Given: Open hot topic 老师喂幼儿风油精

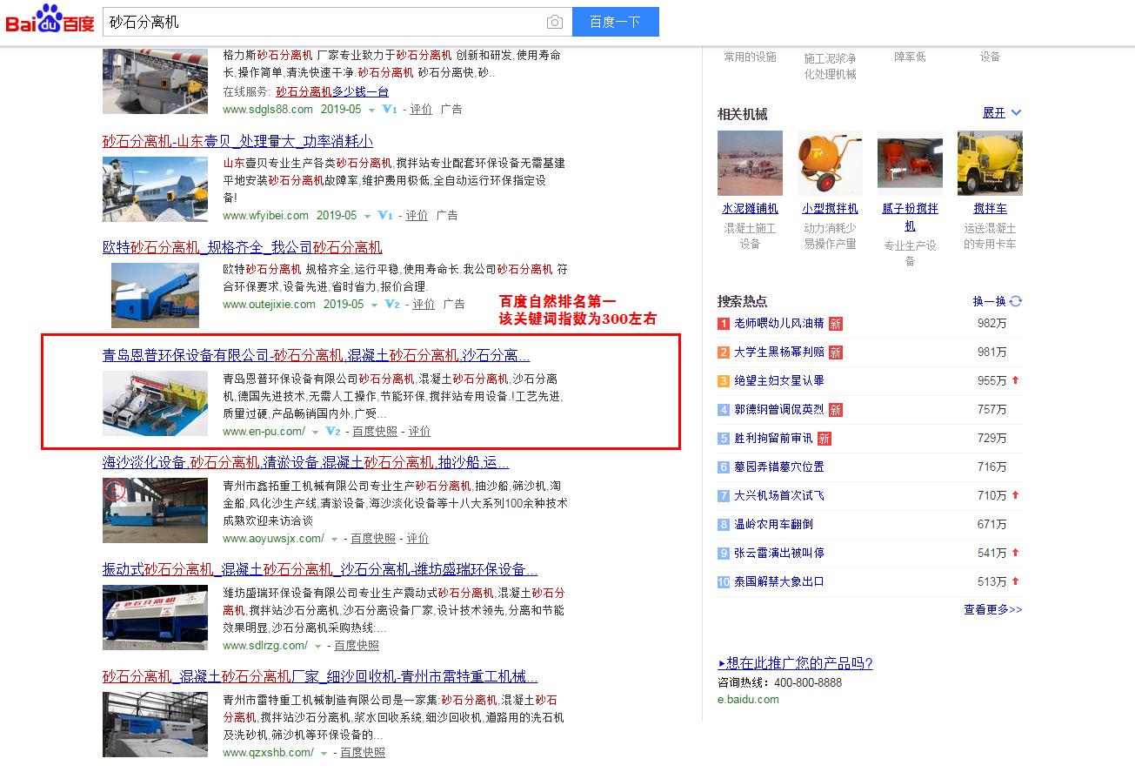Looking at the screenshot, I should (778, 324).
